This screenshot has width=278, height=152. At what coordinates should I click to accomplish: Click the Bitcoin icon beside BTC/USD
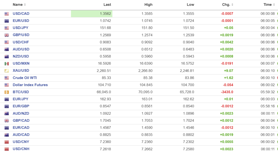tap(7, 92)
